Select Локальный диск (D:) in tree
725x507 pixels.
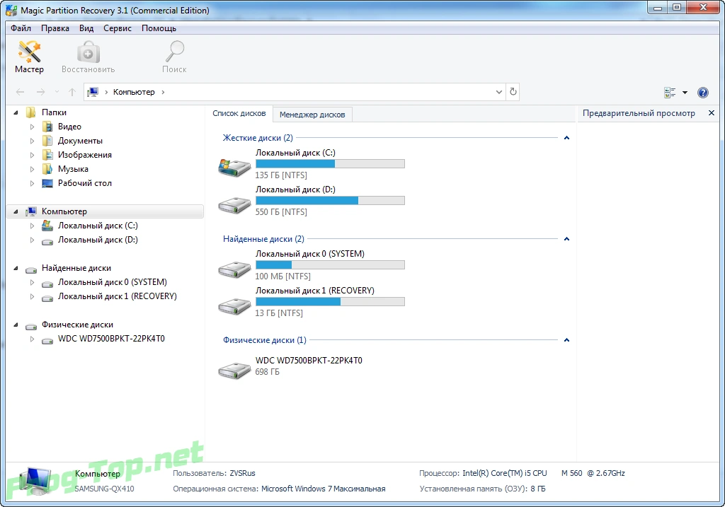tap(98, 240)
